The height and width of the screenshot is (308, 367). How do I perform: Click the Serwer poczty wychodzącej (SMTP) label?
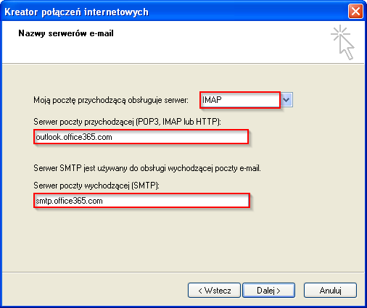(x=96, y=186)
